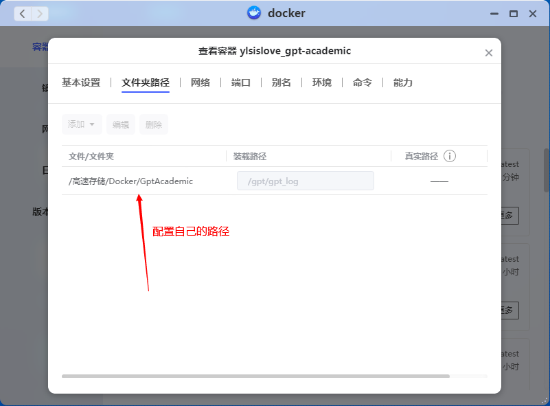Open the 网络 tab
The width and height of the screenshot is (550, 406).
tap(200, 82)
